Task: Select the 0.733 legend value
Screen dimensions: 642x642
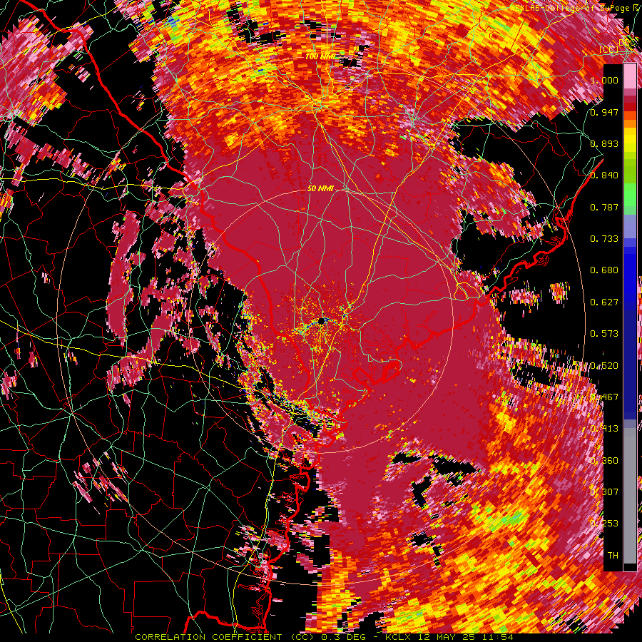Action: pyautogui.click(x=604, y=239)
